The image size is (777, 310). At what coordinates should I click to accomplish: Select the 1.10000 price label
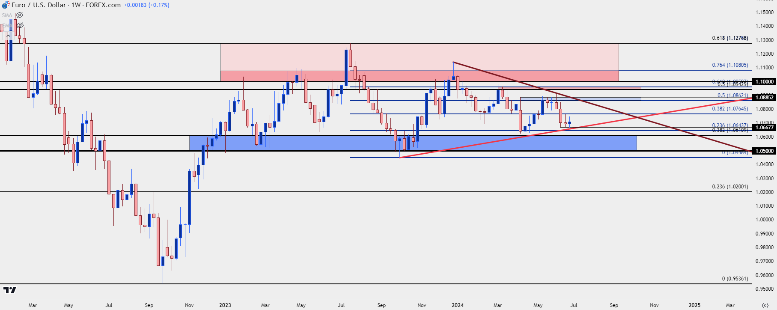[764, 81]
